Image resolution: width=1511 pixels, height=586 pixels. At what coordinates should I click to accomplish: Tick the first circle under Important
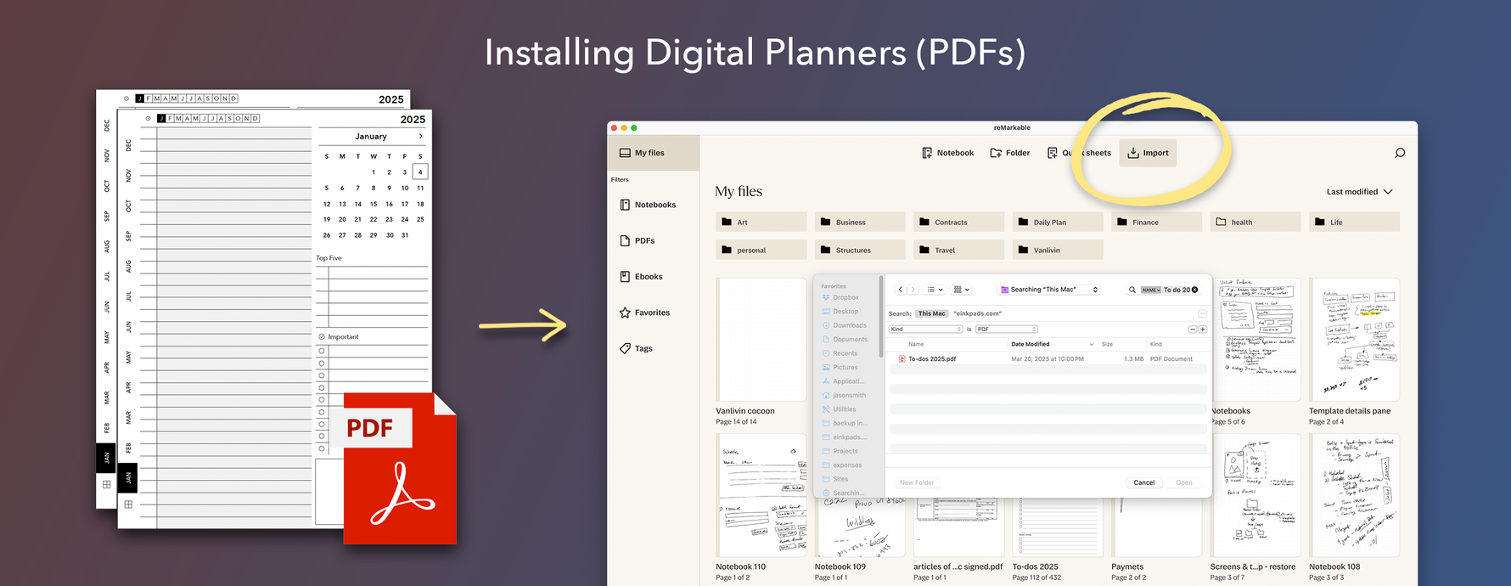pyautogui.click(x=322, y=351)
